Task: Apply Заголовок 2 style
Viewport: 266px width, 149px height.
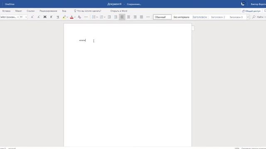Action: (x=218, y=17)
